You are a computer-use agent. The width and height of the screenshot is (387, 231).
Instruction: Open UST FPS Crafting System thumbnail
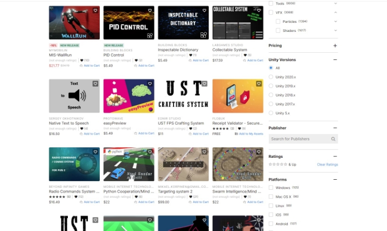pyautogui.click(x=183, y=96)
